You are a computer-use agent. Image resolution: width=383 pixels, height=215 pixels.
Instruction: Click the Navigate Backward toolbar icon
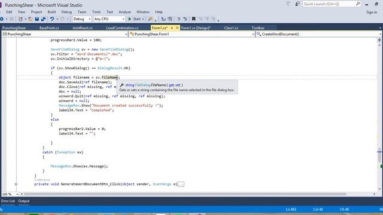2,19
